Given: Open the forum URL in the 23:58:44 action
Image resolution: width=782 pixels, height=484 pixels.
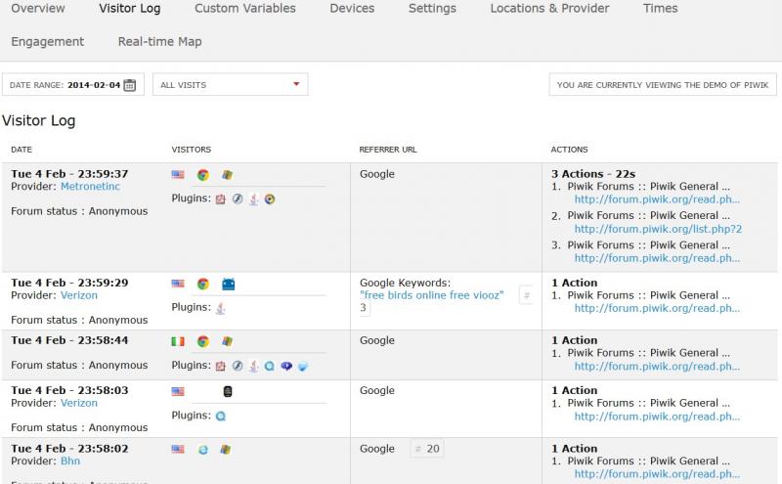Looking at the screenshot, I should click(657, 367).
